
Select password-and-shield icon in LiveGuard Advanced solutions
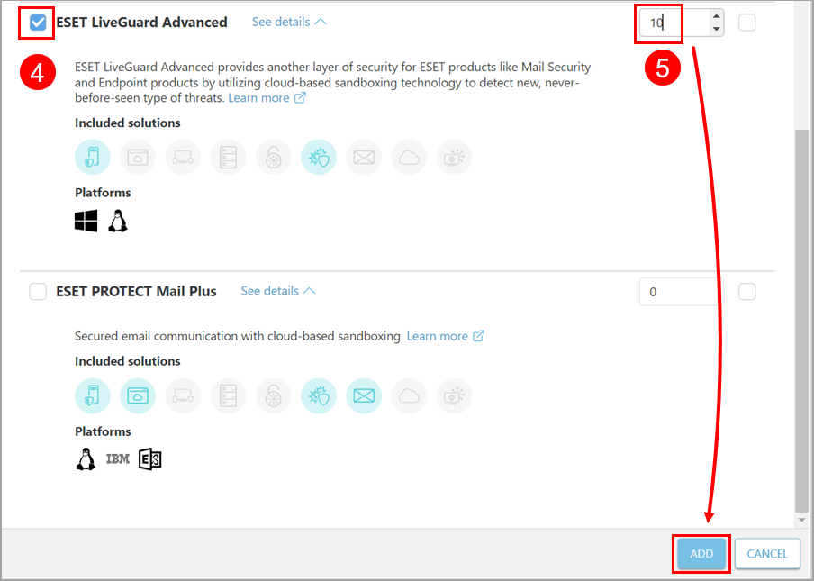pyautogui.click(x=183, y=157)
